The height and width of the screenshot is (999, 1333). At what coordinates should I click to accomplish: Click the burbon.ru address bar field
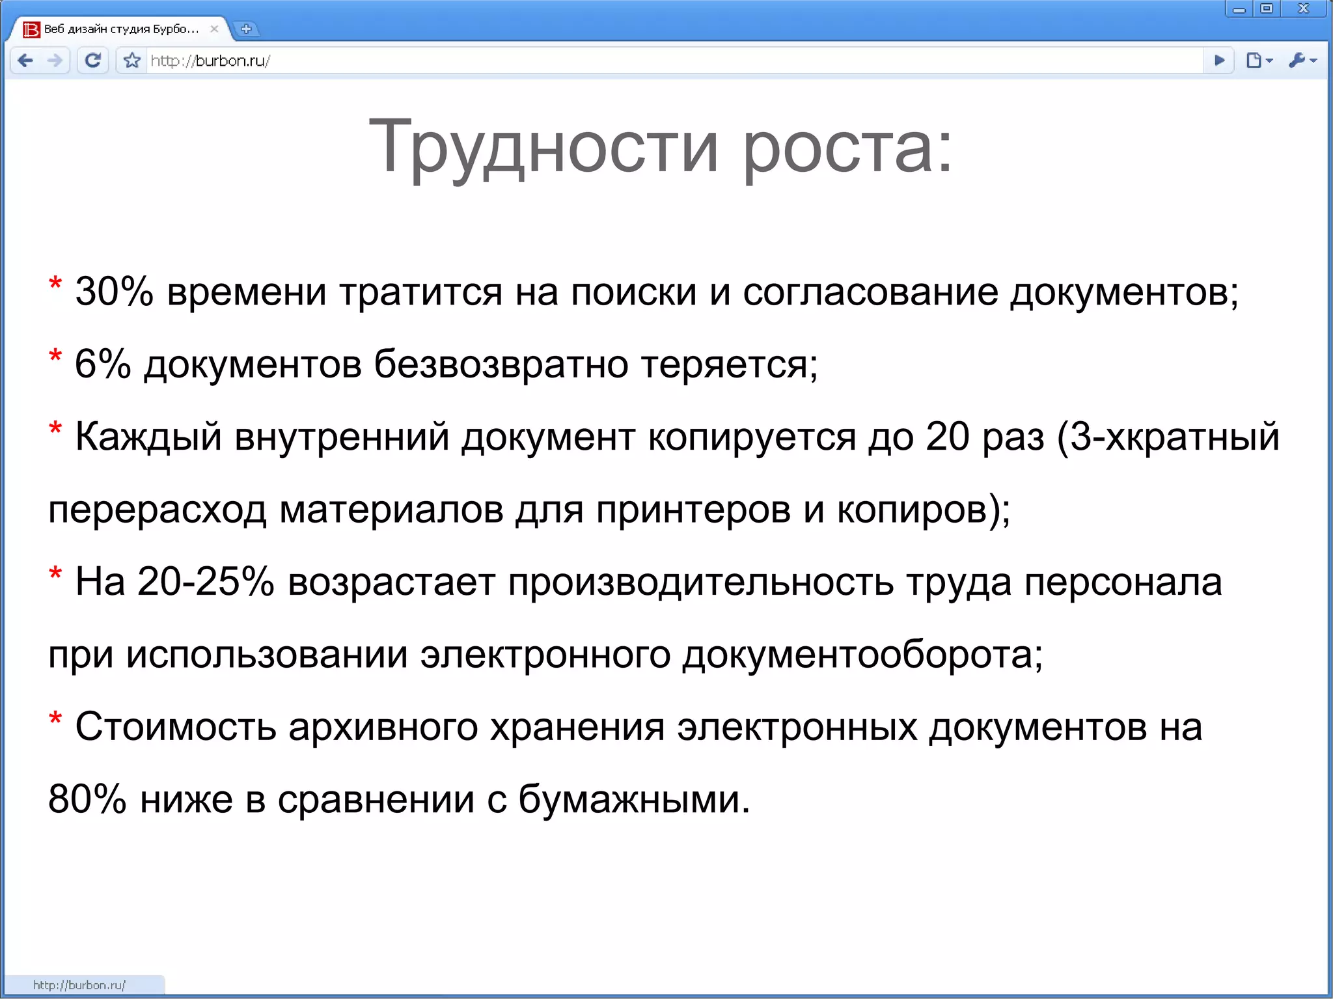tap(674, 61)
